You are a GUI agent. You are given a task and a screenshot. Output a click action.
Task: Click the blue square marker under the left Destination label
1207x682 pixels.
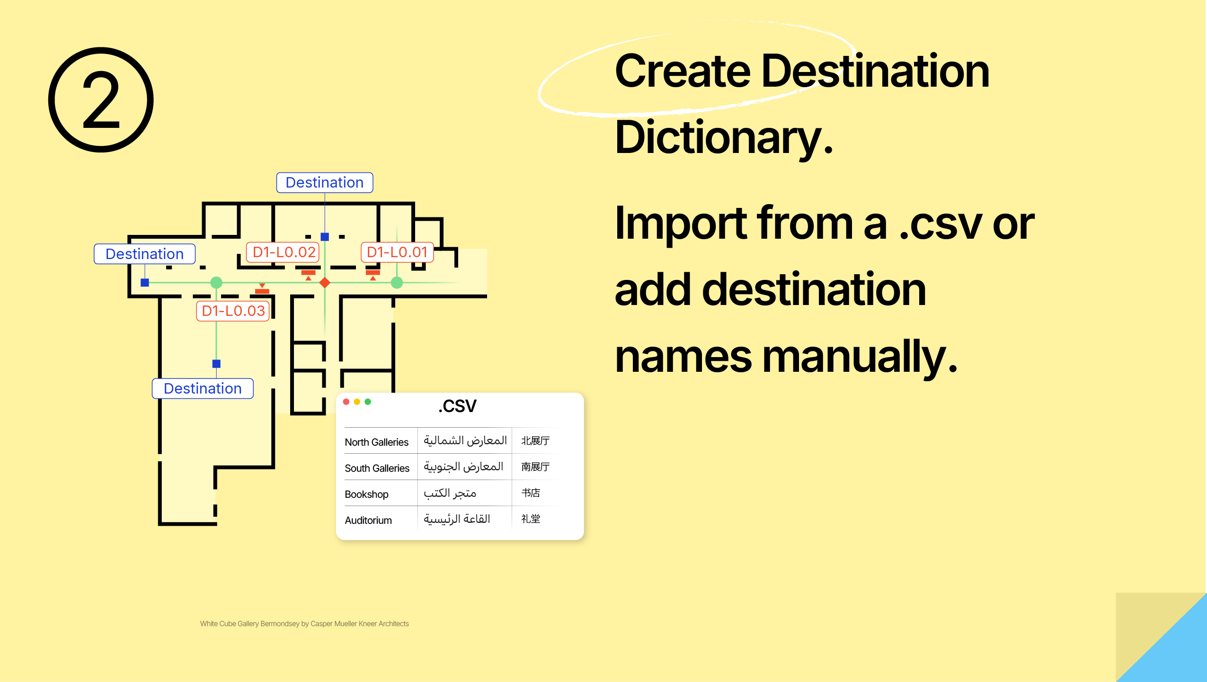coord(145,283)
